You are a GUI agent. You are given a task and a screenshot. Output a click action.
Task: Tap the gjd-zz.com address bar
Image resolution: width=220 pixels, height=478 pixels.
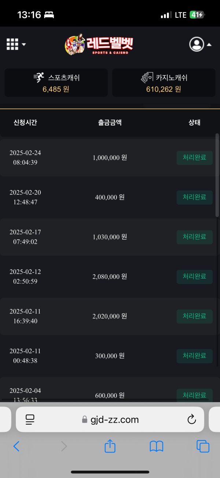click(110, 419)
